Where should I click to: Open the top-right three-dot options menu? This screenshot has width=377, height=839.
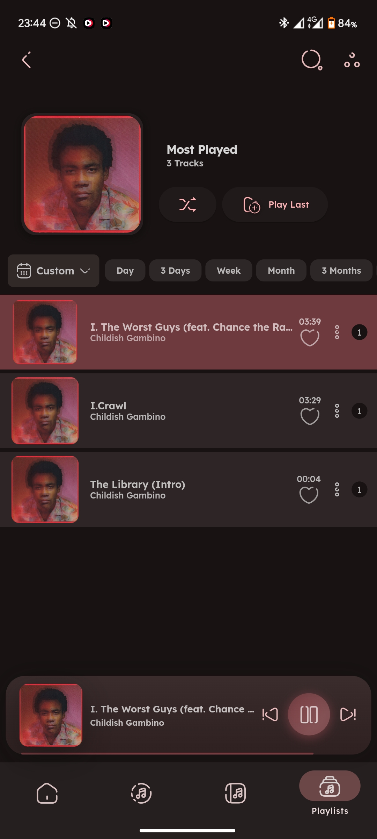pyautogui.click(x=352, y=60)
